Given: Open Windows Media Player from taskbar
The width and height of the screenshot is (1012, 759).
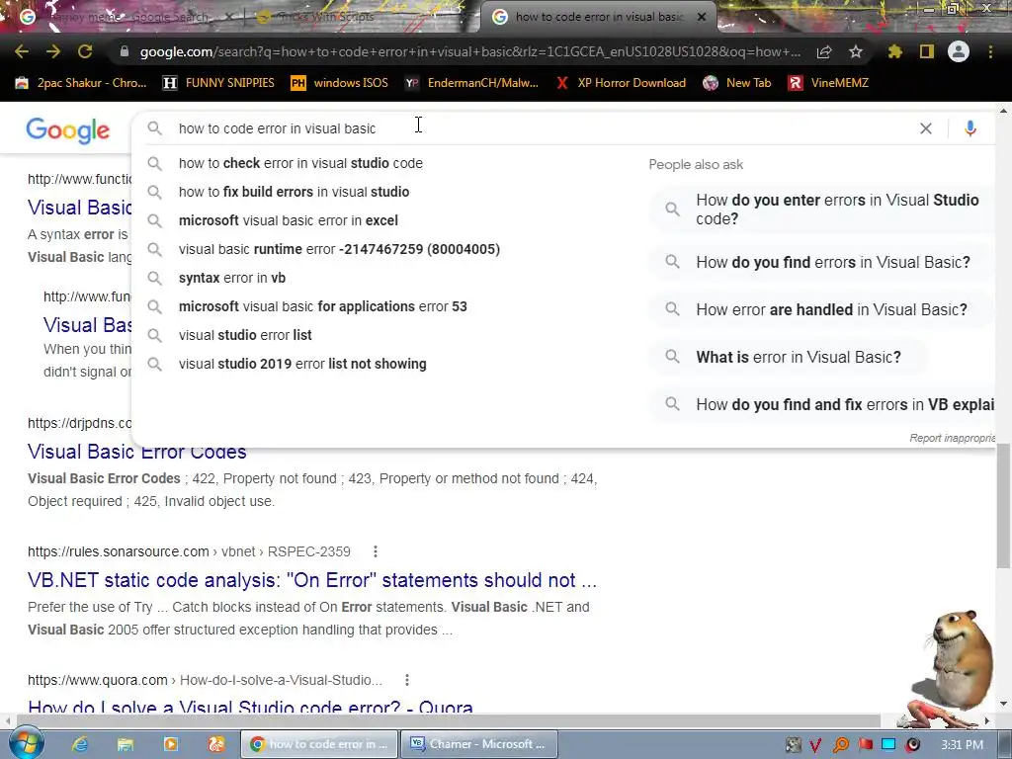Looking at the screenshot, I should tap(170, 744).
